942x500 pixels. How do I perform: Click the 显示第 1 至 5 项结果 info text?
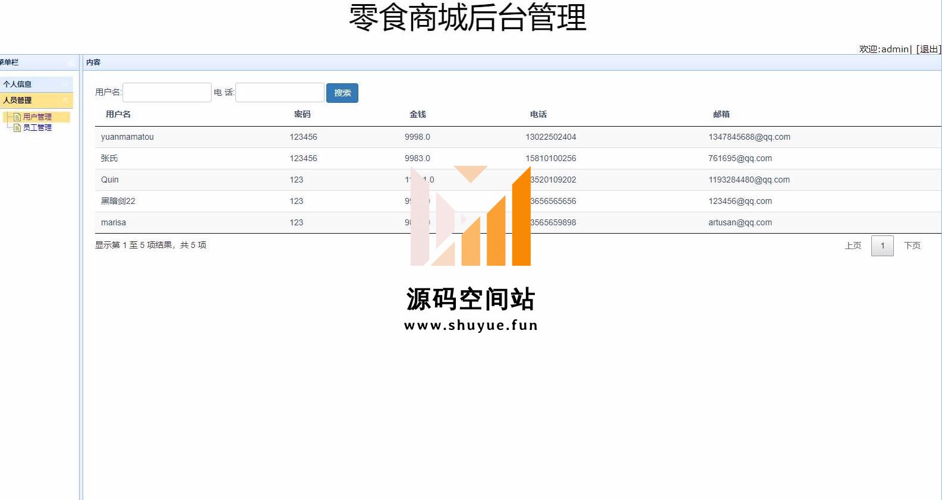(151, 245)
